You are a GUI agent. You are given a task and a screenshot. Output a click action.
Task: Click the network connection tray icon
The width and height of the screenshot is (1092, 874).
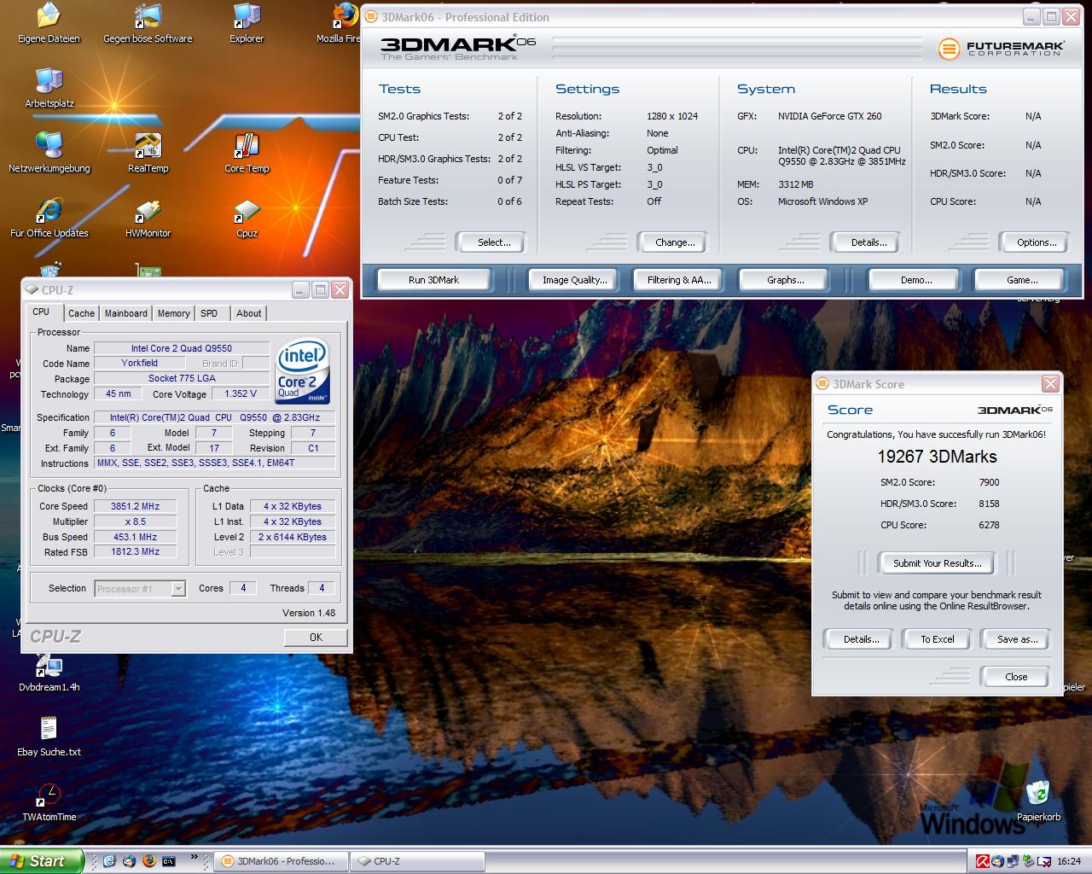[1013, 861]
